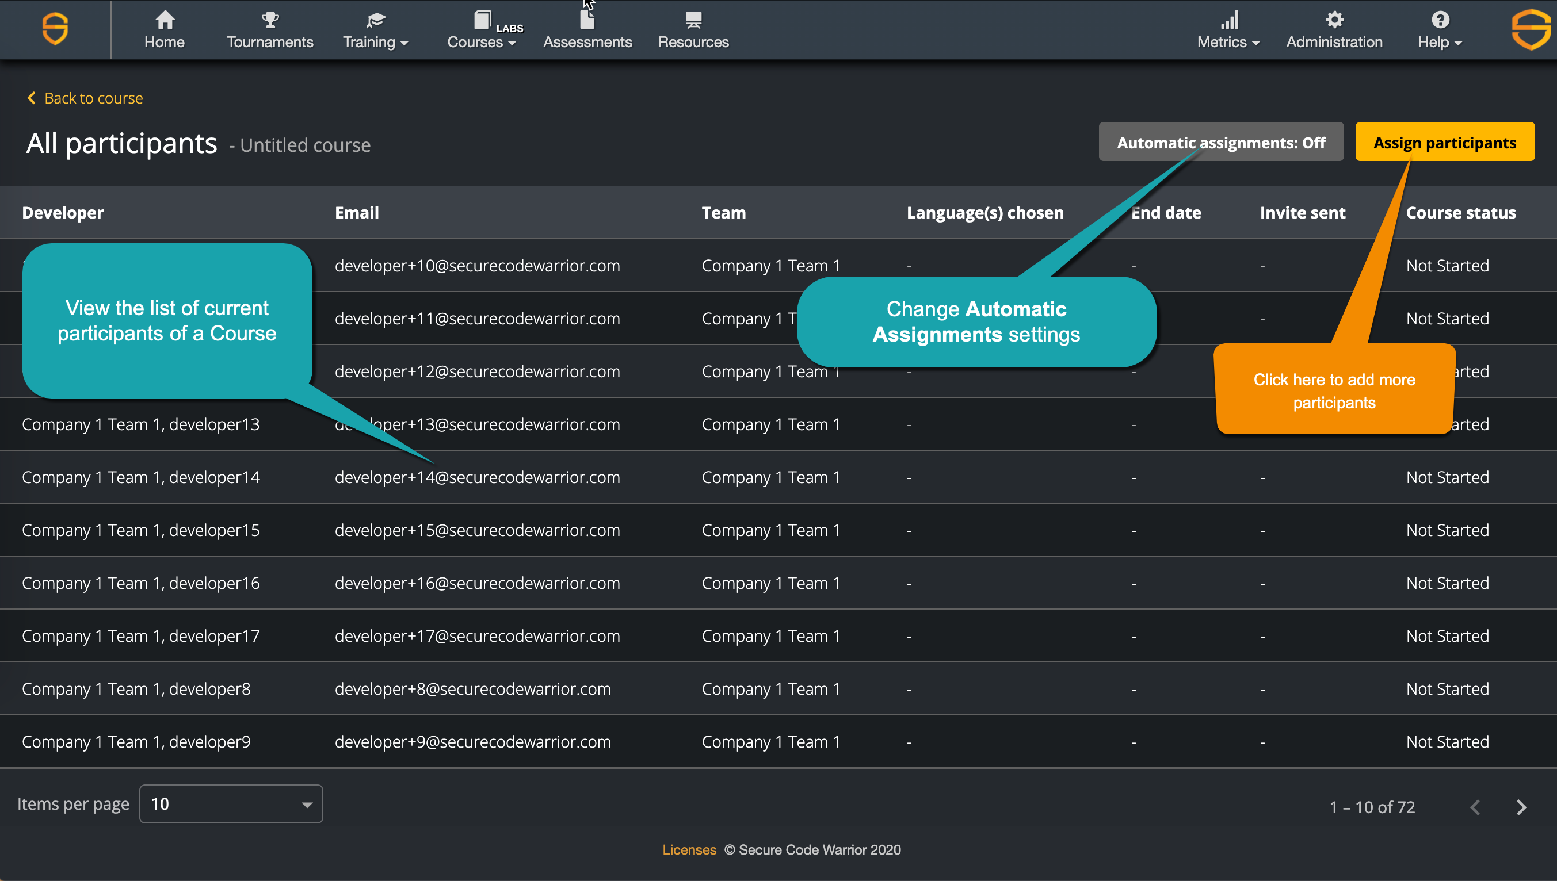Click the profile shield logo at top right
The height and width of the screenshot is (881, 1557).
[1532, 29]
